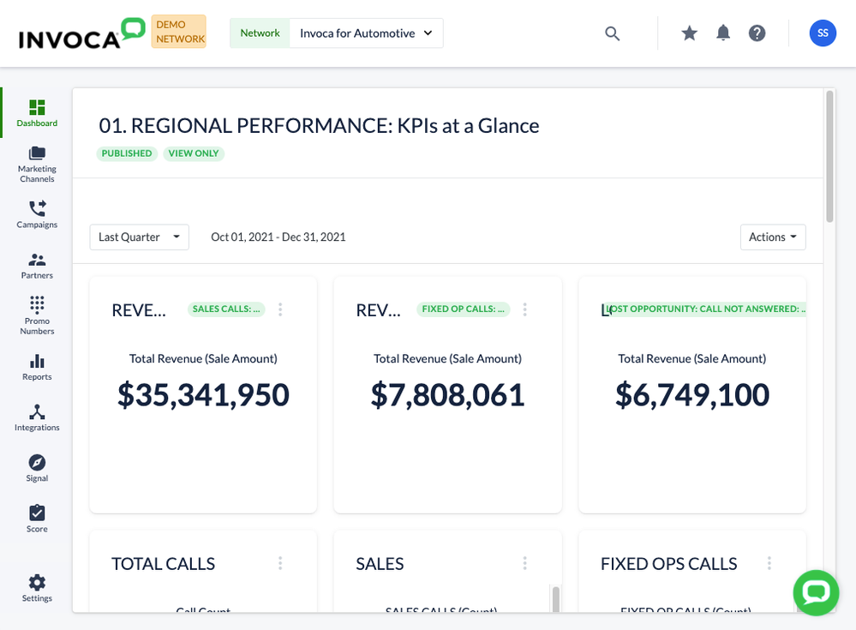Click the main page vertical scrollbar
Viewport: 856px width, 630px height.
coord(829,157)
